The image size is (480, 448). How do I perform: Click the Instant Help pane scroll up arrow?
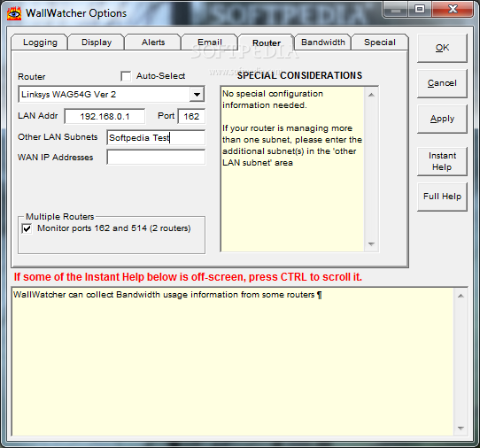point(461,296)
